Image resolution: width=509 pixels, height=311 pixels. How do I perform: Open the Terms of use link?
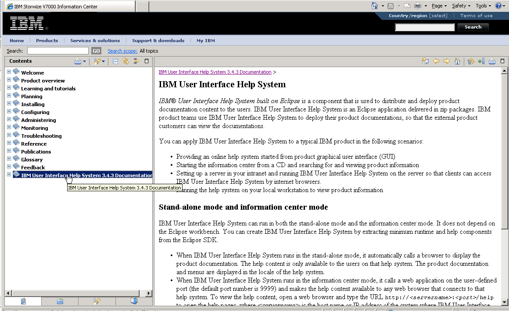click(476, 16)
